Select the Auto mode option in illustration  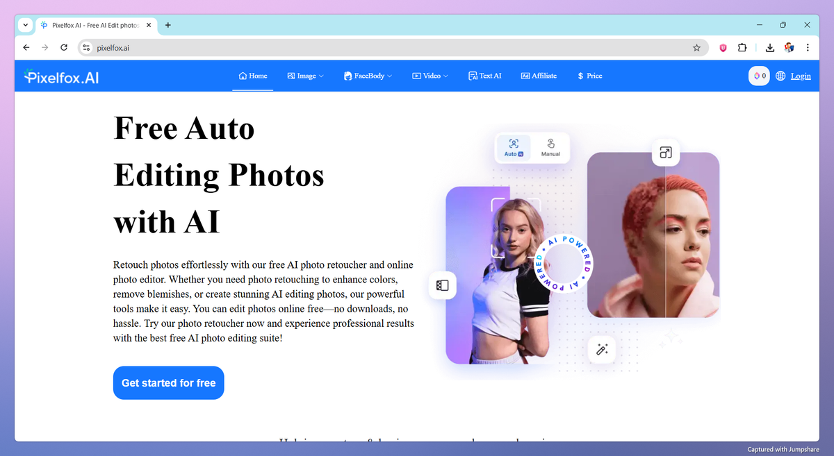(x=514, y=147)
